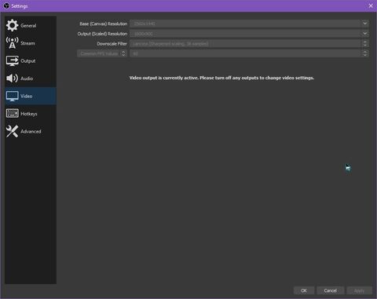Click the Output (Scaled) Resolution field

pyautogui.click(x=249, y=34)
